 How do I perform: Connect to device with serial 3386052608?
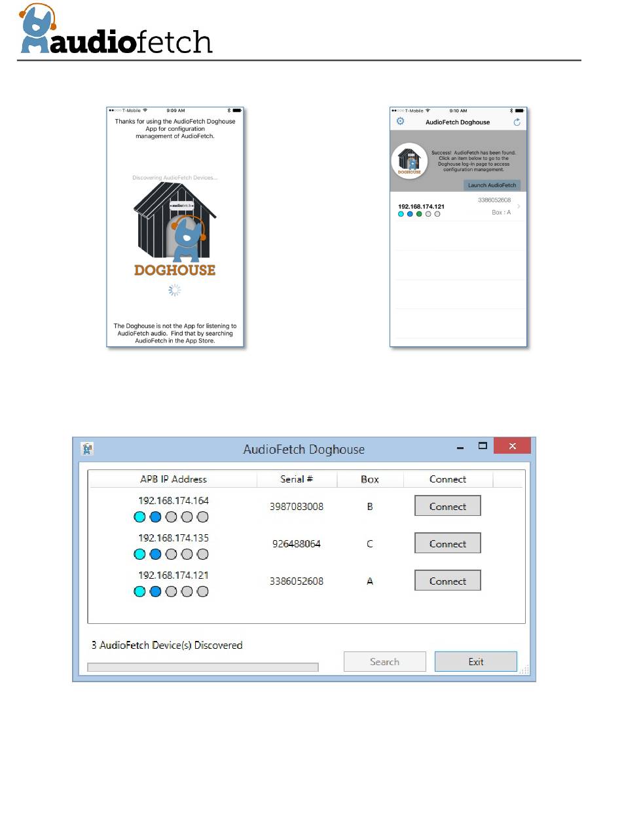(x=448, y=581)
